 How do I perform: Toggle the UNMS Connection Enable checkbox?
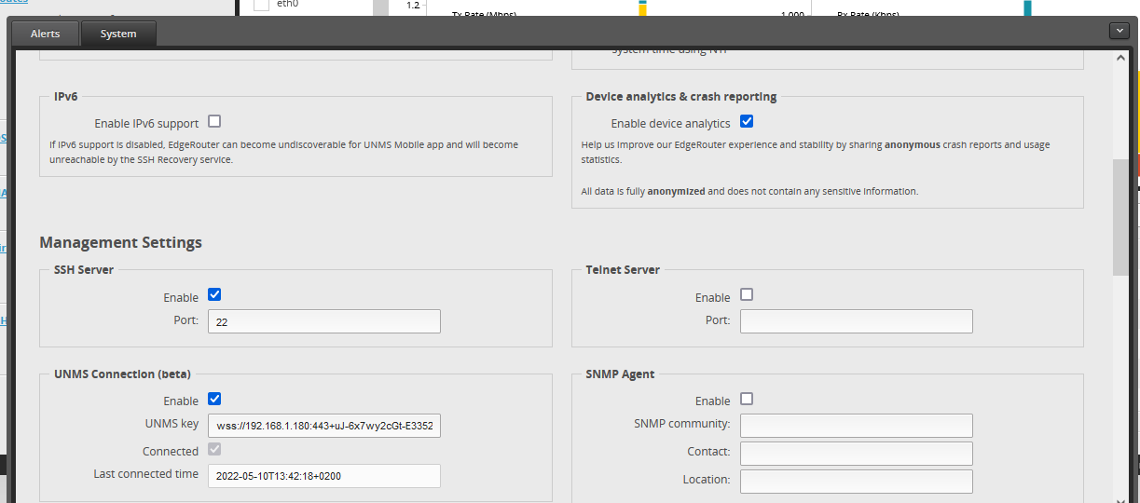coord(214,399)
